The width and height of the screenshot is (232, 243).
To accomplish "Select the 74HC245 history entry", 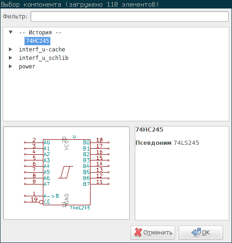I will click(x=37, y=41).
